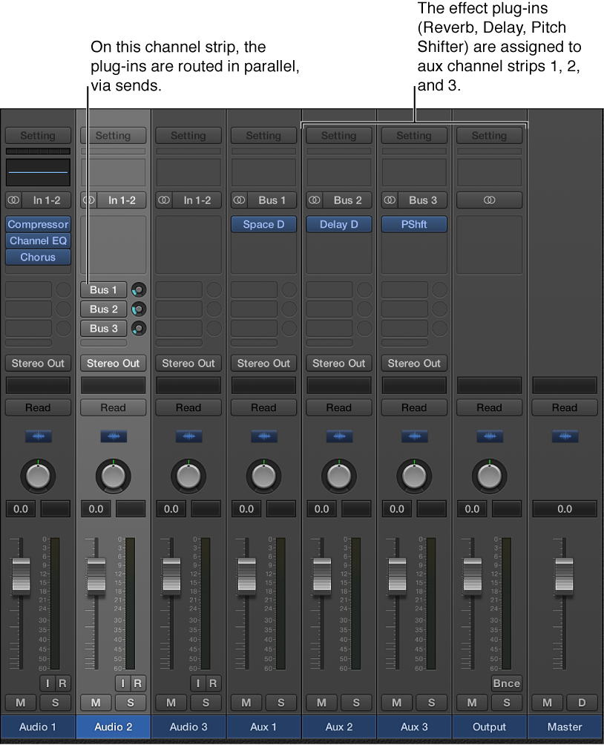Click the send knob beside the Bus 1 send

pyautogui.click(x=138, y=289)
